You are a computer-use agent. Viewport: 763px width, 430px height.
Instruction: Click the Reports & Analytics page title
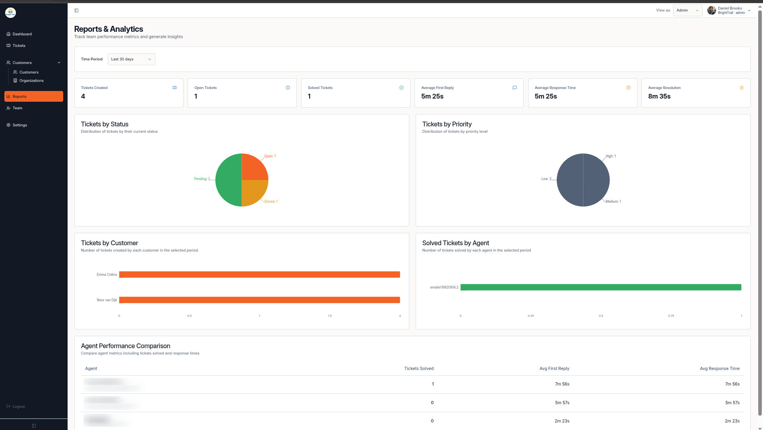[x=108, y=29]
